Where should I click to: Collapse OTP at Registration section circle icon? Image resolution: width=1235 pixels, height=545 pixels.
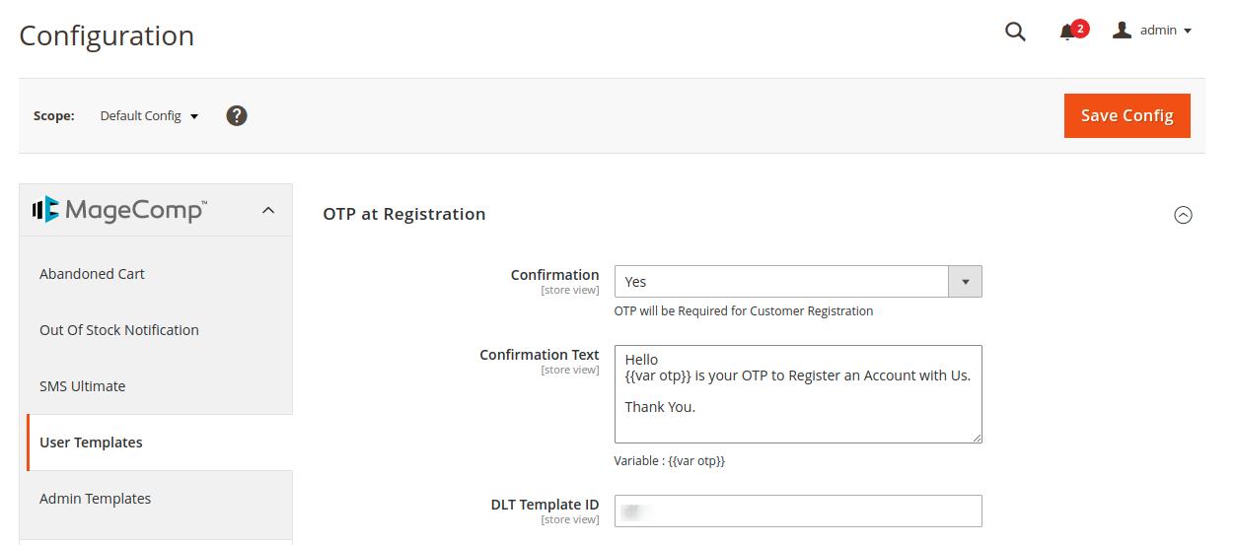tap(1183, 215)
